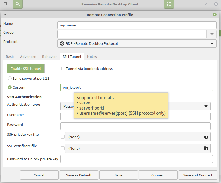Click Save as Default button
The image size is (221, 183).
(x=79, y=175)
